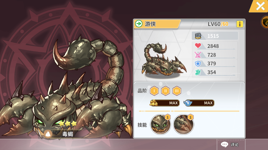
Task: Click the blue creature MAX bar
Action: 199,103
